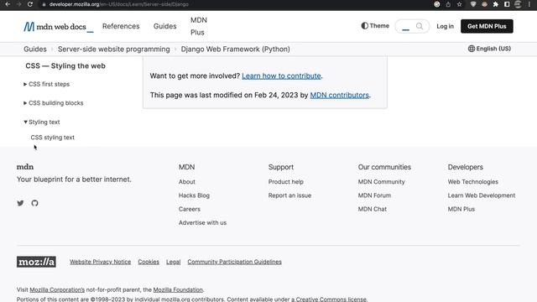This screenshot has width=537, height=302.
Task: Click the profile avatar in browser toolbar
Action: point(518,4)
